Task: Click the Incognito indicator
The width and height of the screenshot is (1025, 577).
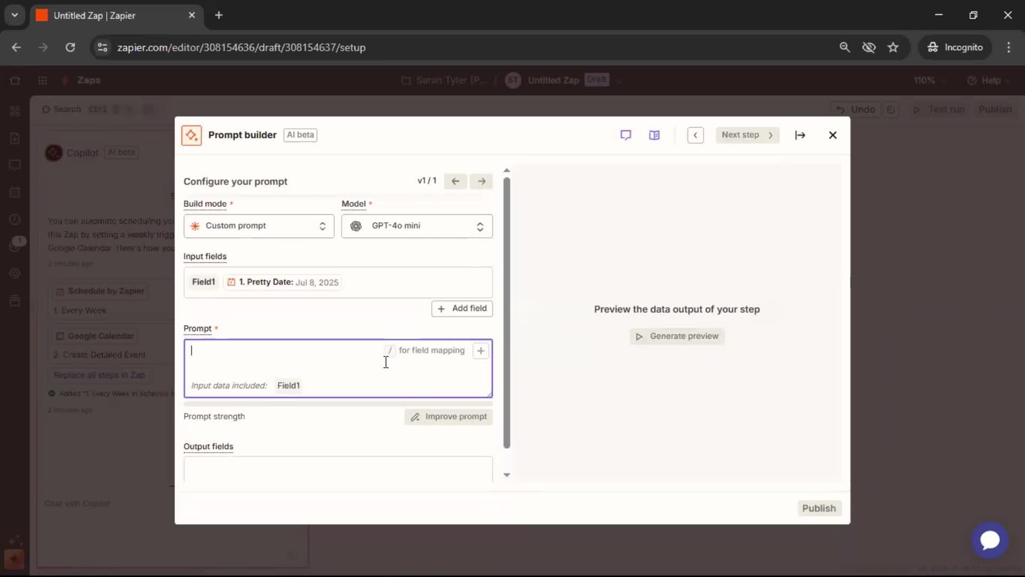Action: coord(955,47)
